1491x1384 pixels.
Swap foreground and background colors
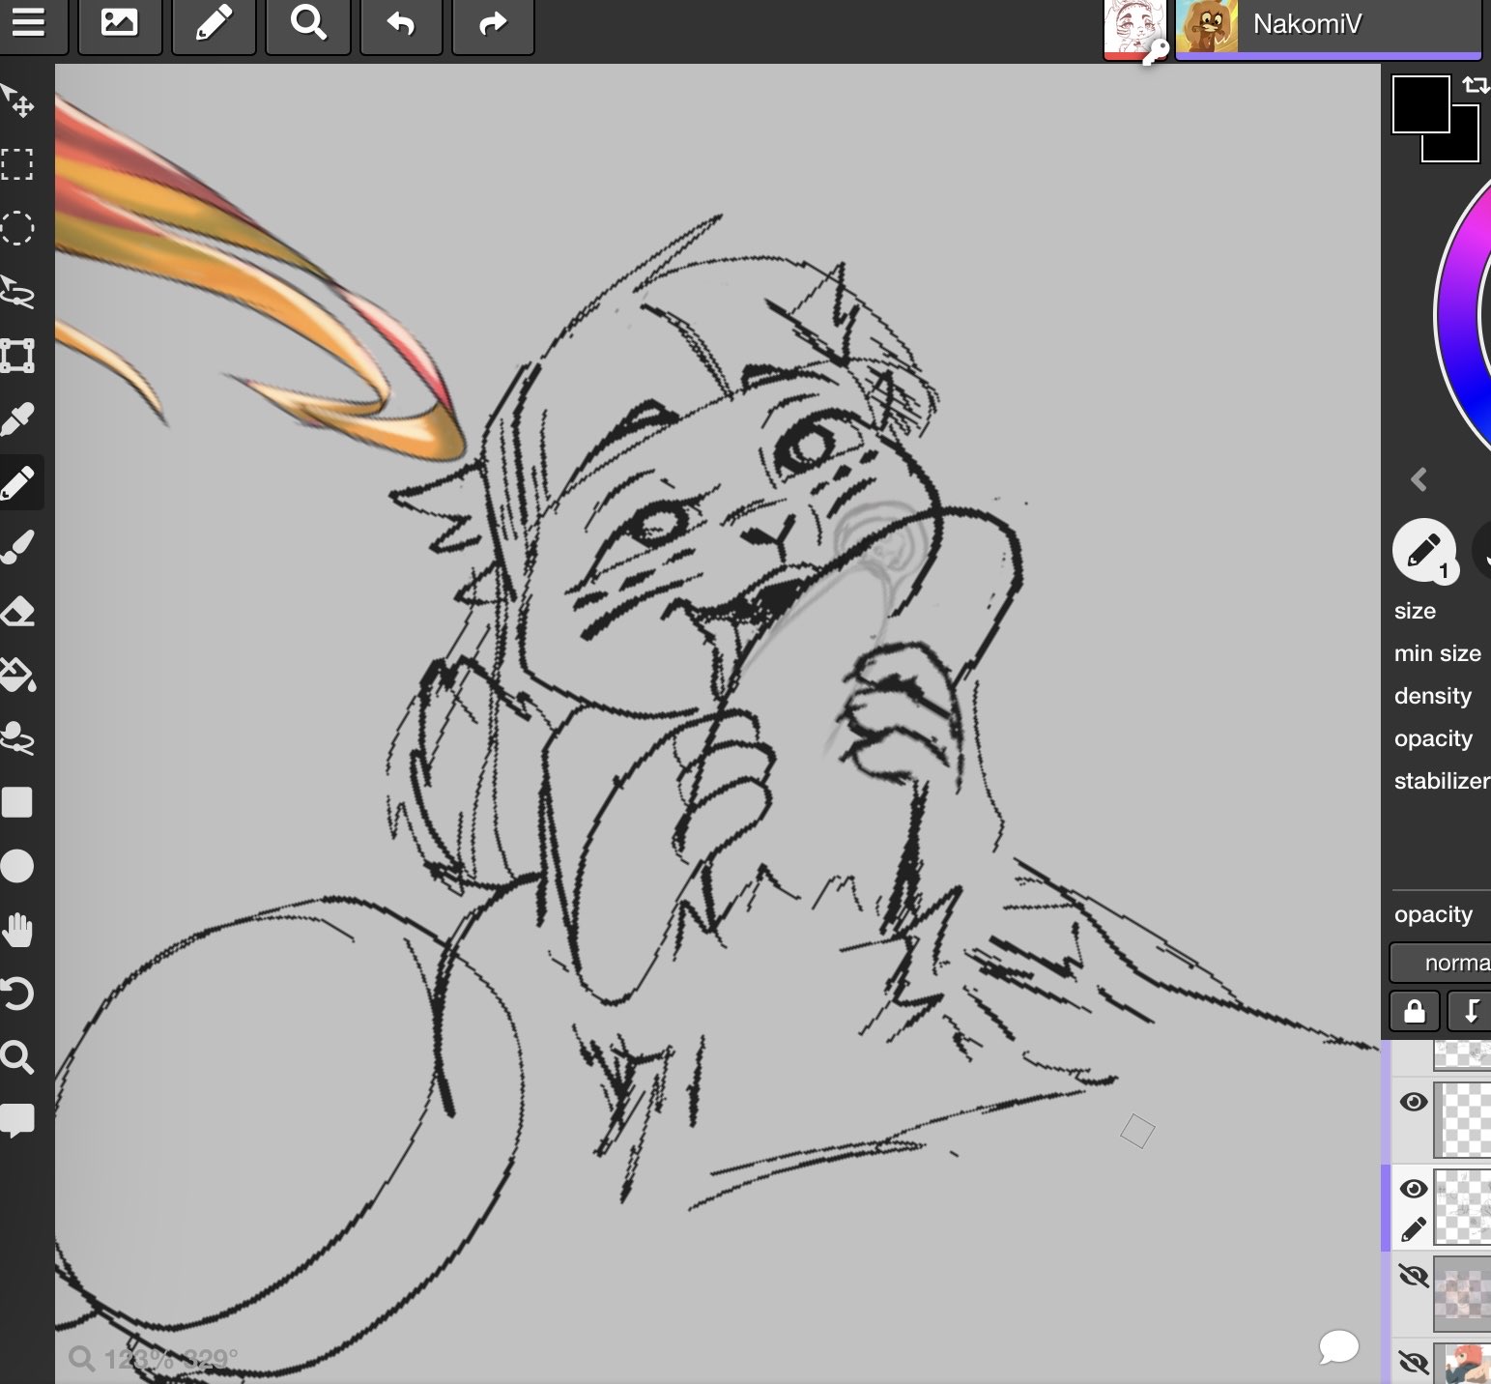pos(1476,85)
